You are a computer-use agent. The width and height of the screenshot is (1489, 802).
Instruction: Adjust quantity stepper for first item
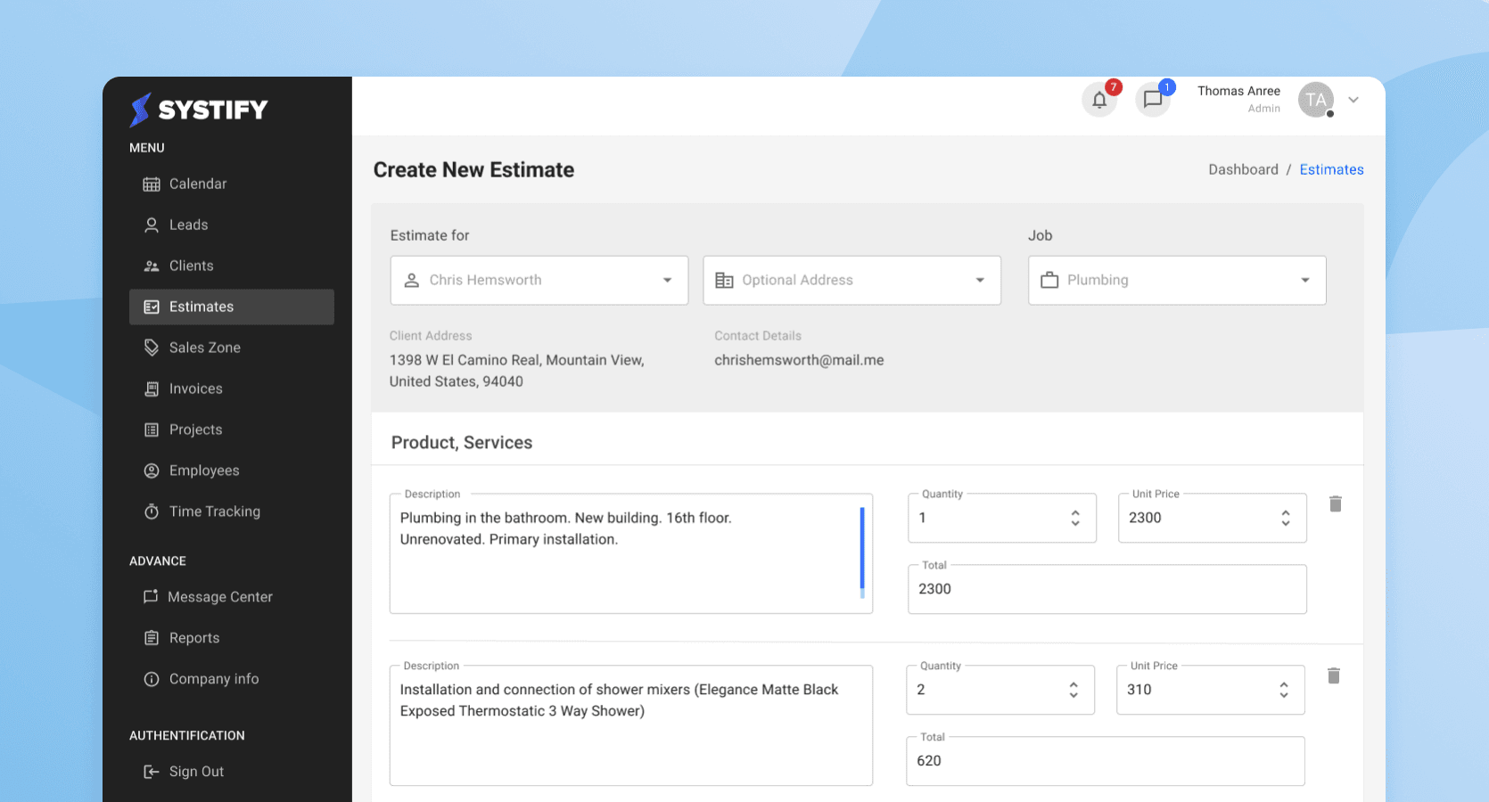1075,518
